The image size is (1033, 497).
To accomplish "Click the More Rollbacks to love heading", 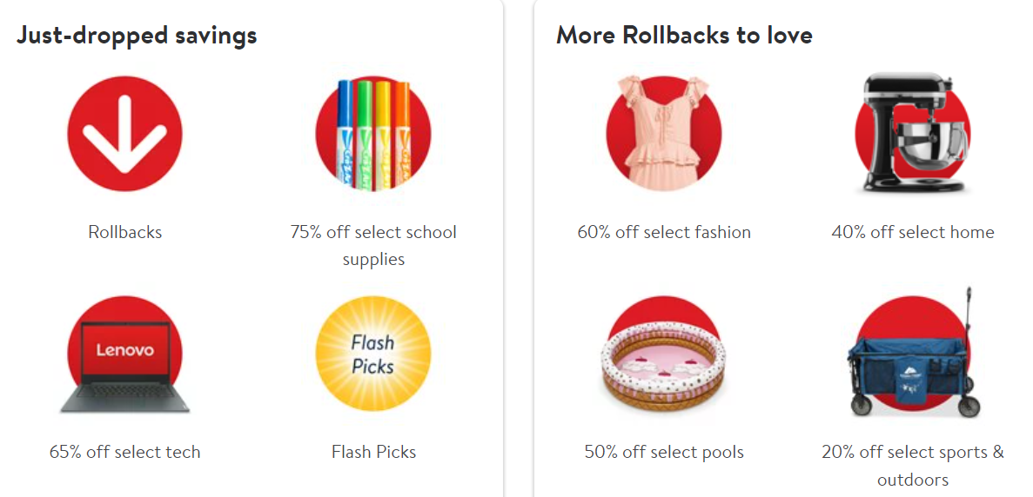I will (x=684, y=36).
